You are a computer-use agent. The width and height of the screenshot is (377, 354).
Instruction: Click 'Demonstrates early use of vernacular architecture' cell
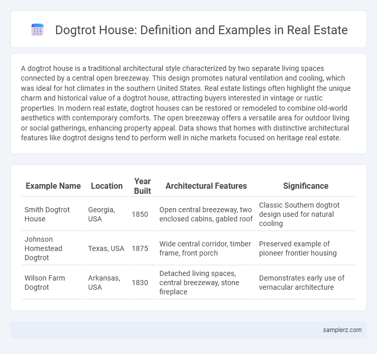click(306, 283)
